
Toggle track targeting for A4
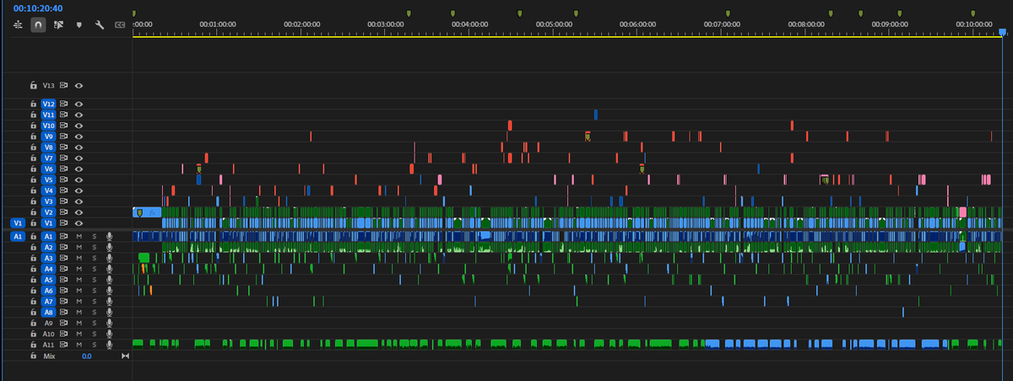[x=48, y=268]
